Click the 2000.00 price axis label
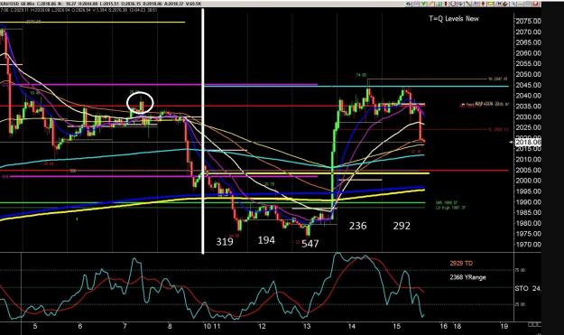564x335 pixels. pos(528,181)
